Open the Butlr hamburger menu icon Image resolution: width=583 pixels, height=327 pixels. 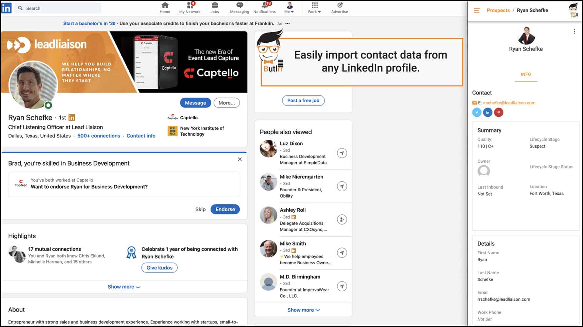(x=477, y=11)
